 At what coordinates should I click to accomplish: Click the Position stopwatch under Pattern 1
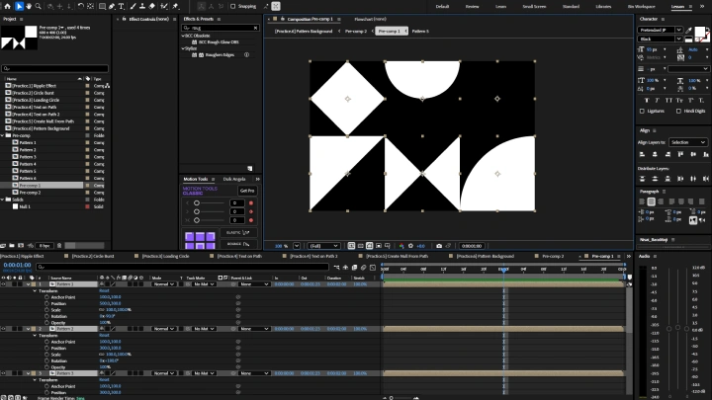(x=45, y=302)
